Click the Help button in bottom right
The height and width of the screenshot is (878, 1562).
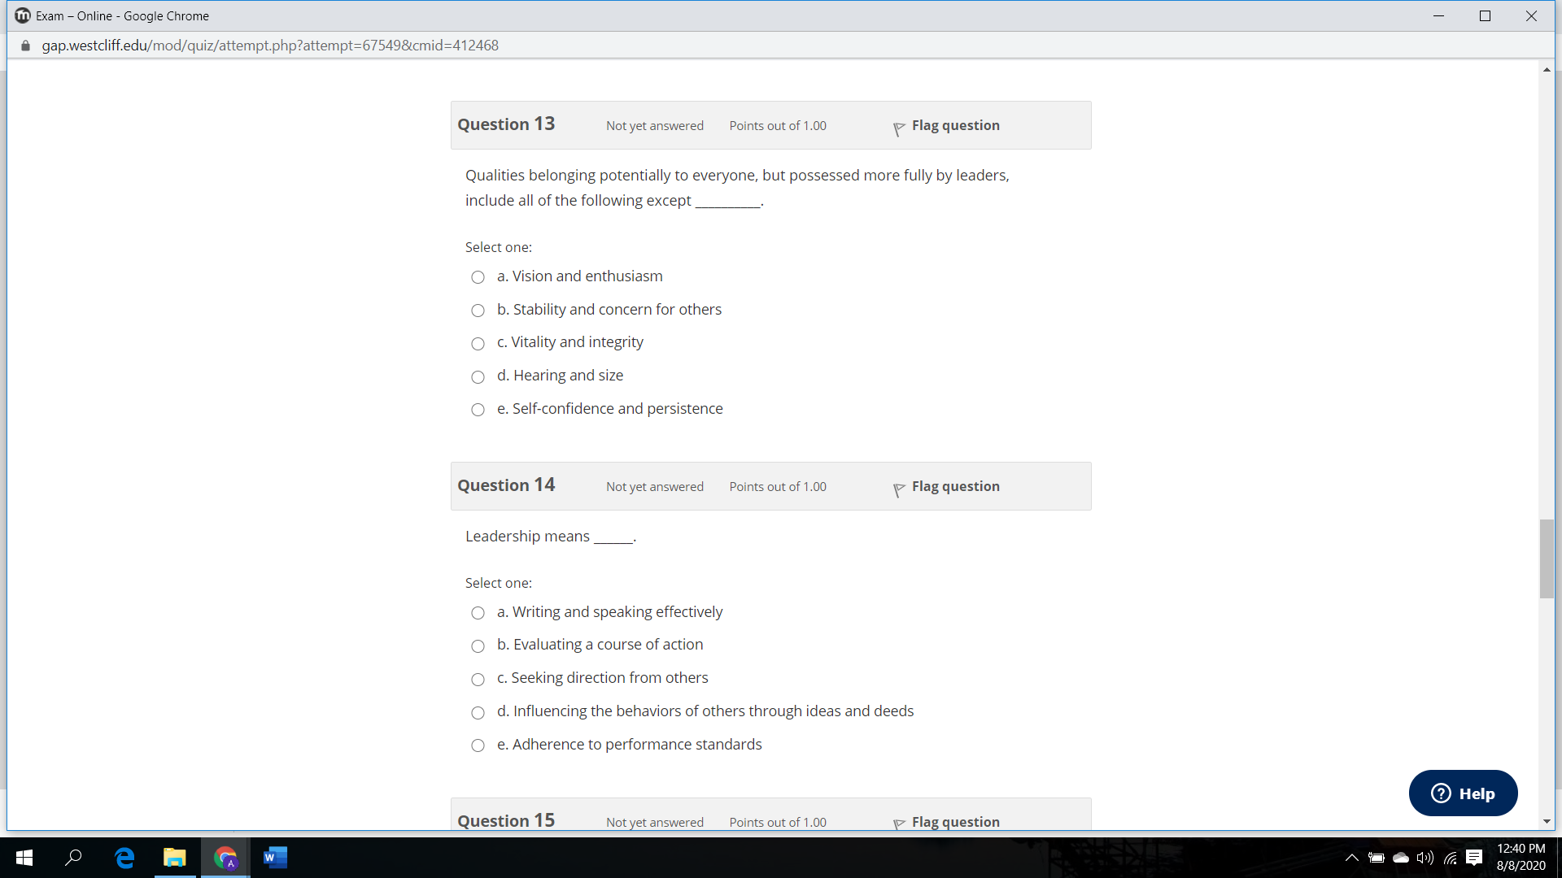click(1464, 793)
